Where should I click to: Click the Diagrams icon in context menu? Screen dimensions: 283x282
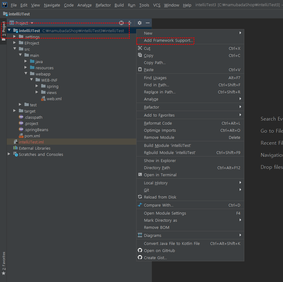point(140,235)
